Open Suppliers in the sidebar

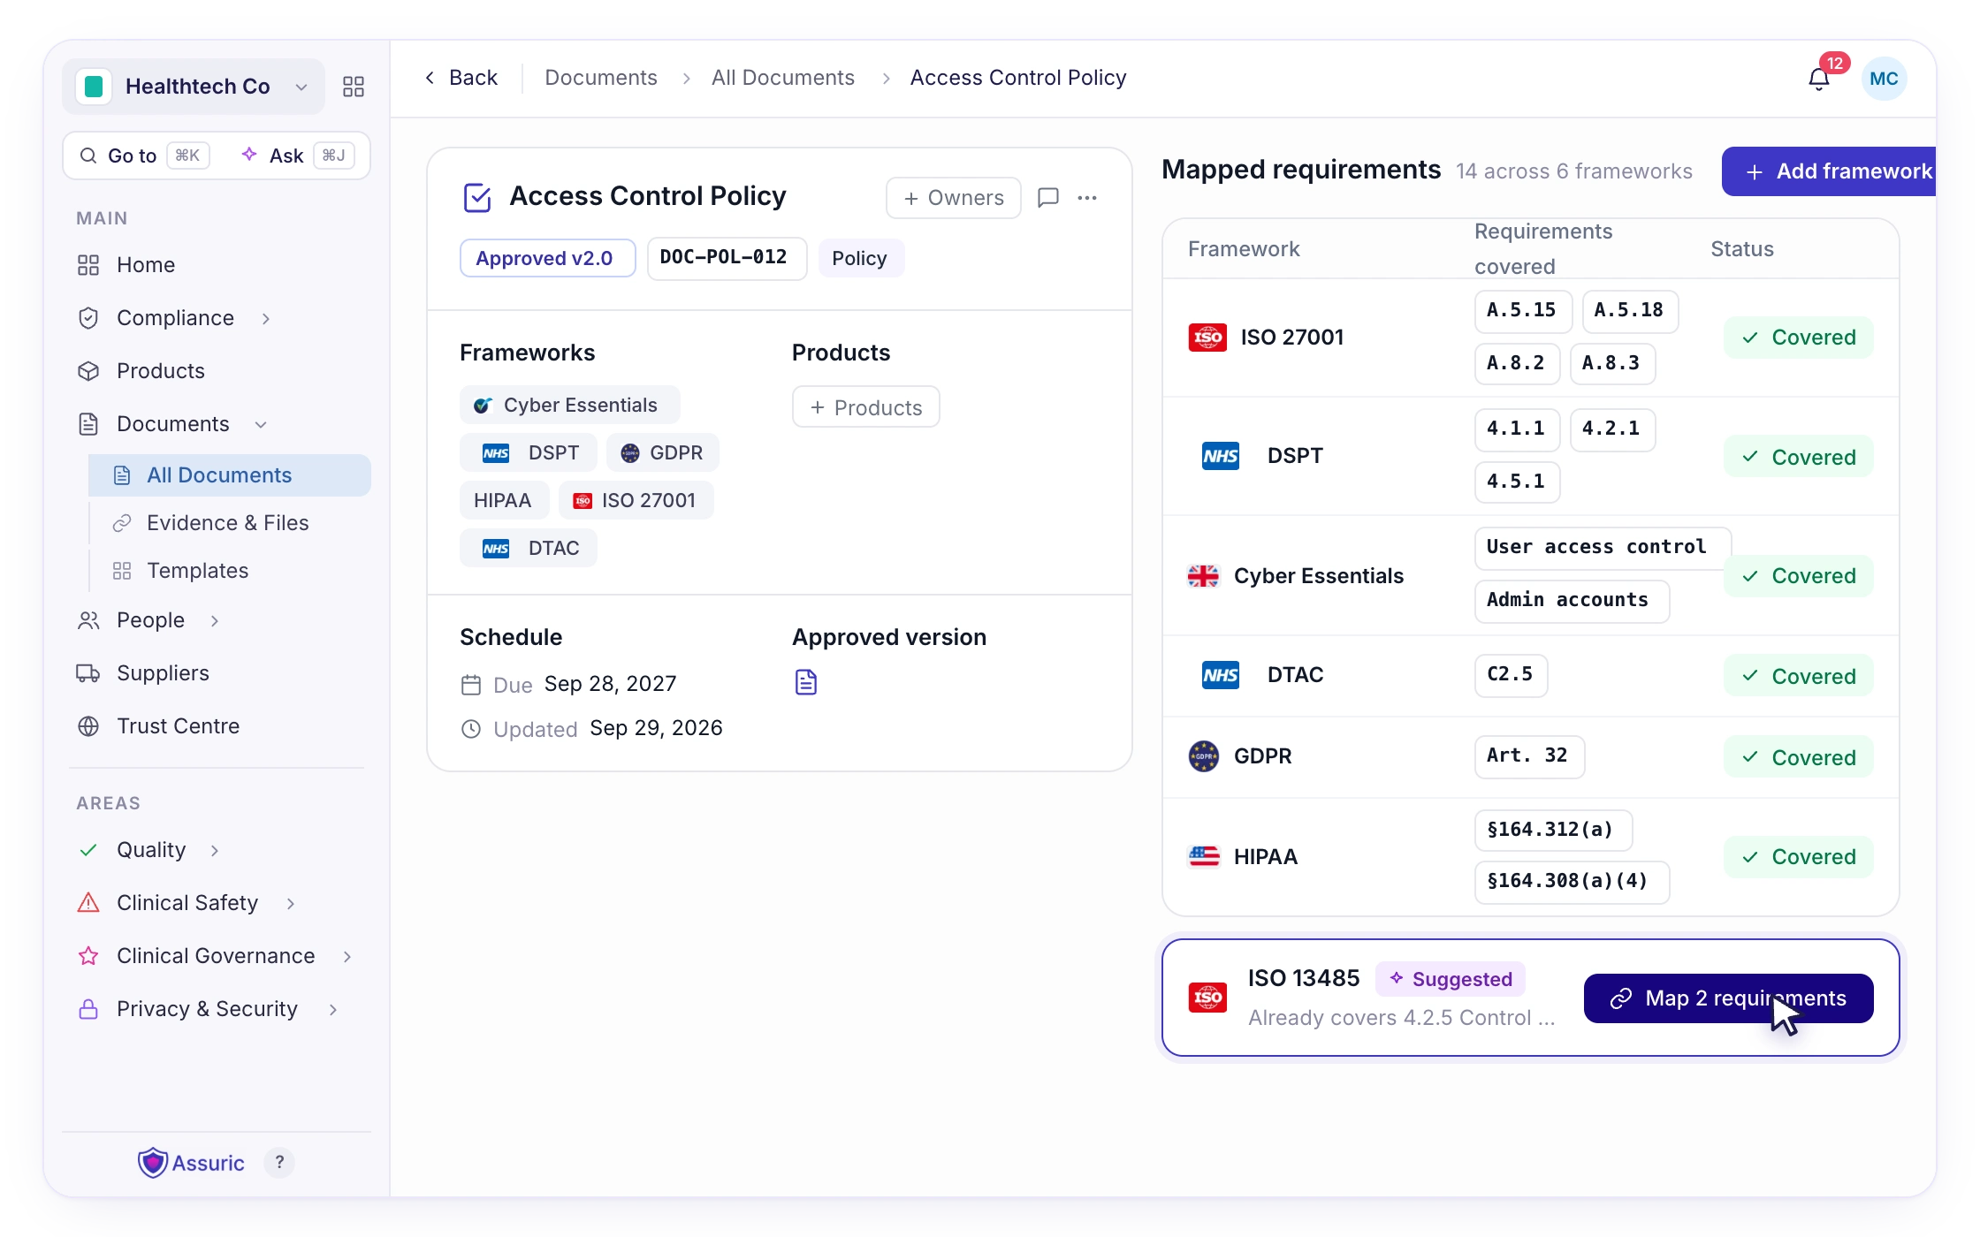coord(217,673)
